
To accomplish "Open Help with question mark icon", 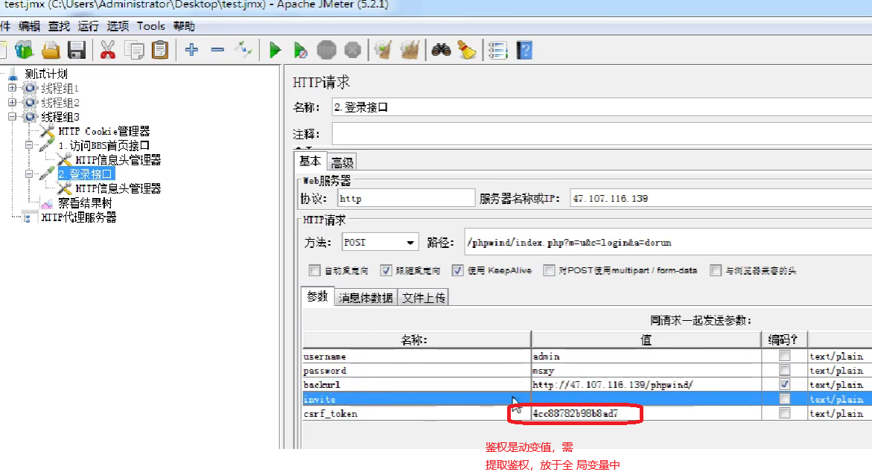I will click(x=523, y=50).
